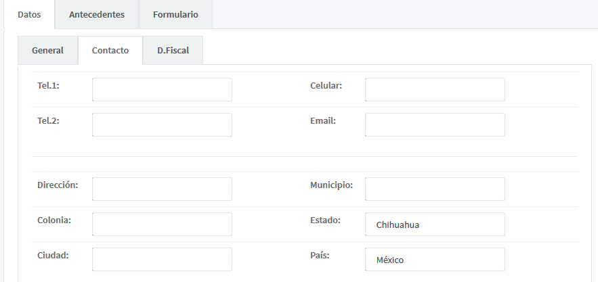The image size is (598, 282).
Task: Focus the Municipio text box
Action: pyautogui.click(x=435, y=189)
